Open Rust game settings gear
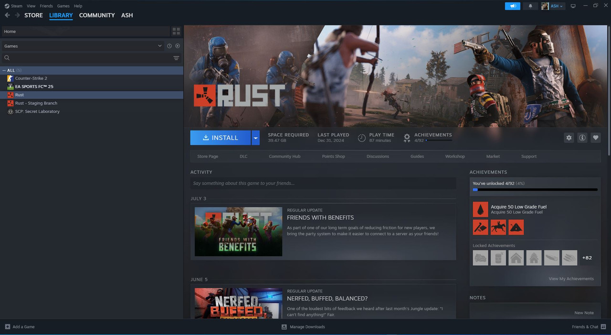 pyautogui.click(x=569, y=138)
